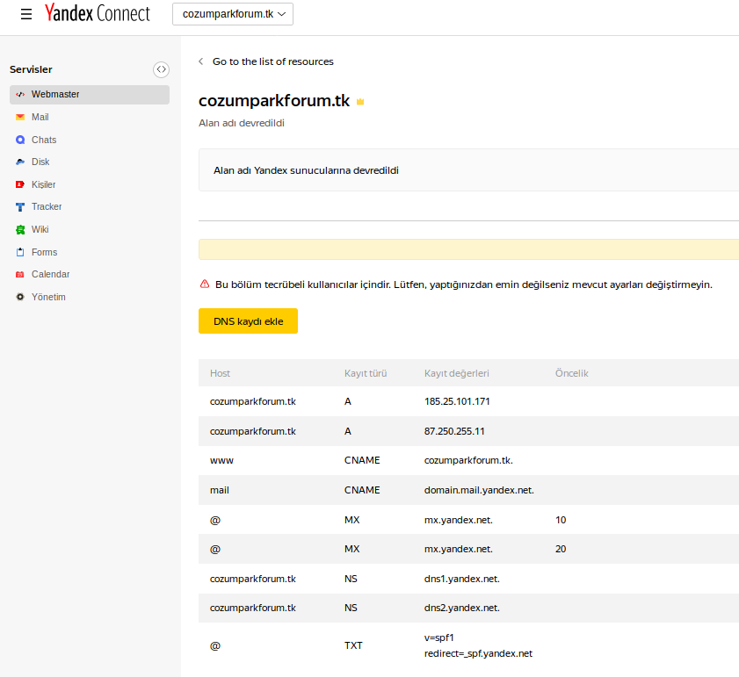Click the MX priority 20 cell
Viewport: 739px width, 677px height.
(561, 550)
